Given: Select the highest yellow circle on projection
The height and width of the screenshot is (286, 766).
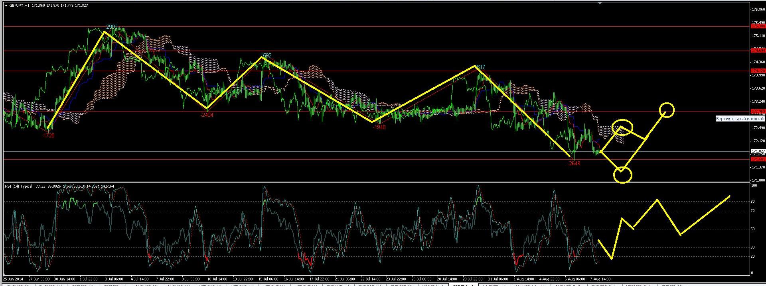Looking at the screenshot, I should click(x=667, y=110).
